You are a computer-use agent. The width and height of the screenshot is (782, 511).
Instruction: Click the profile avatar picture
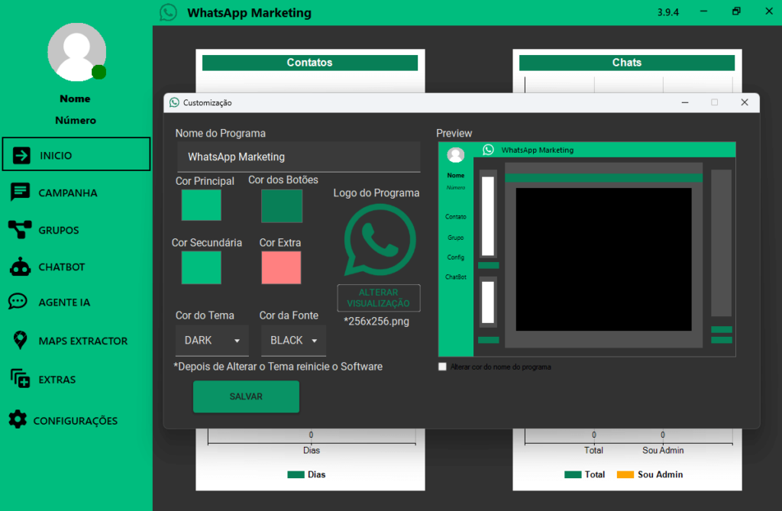[77, 52]
